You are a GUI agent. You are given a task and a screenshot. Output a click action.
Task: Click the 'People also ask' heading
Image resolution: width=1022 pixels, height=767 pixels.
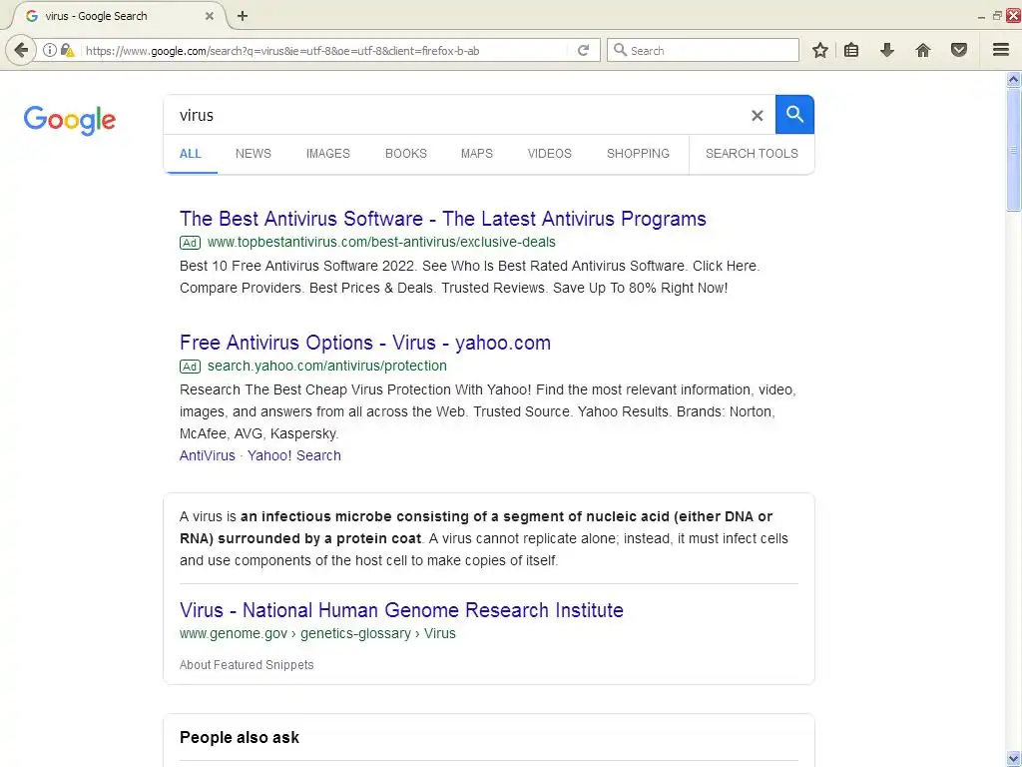click(x=240, y=738)
